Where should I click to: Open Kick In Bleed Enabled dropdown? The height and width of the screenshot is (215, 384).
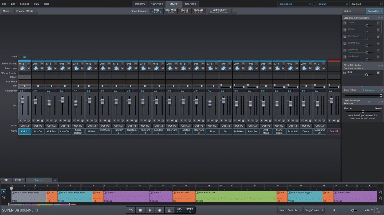tap(28, 64)
